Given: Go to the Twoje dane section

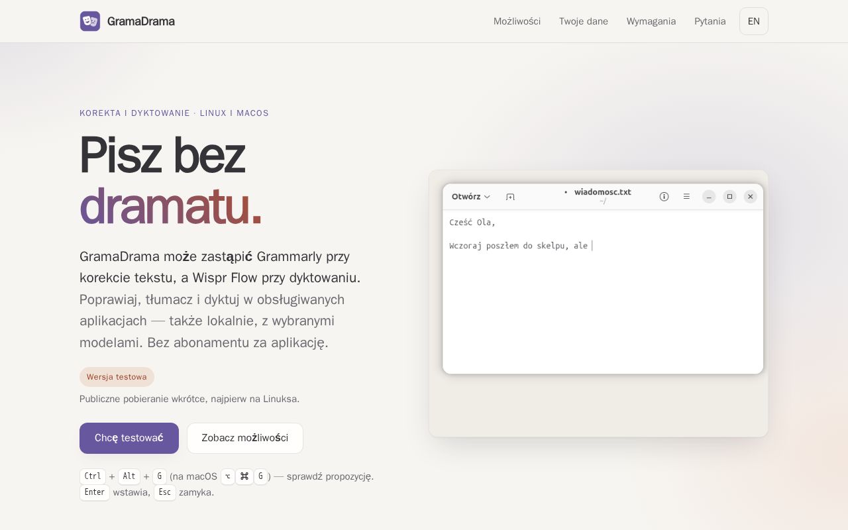Looking at the screenshot, I should point(584,21).
